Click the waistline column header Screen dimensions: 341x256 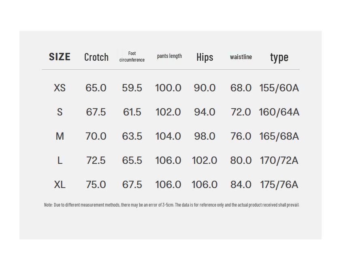[241, 57]
